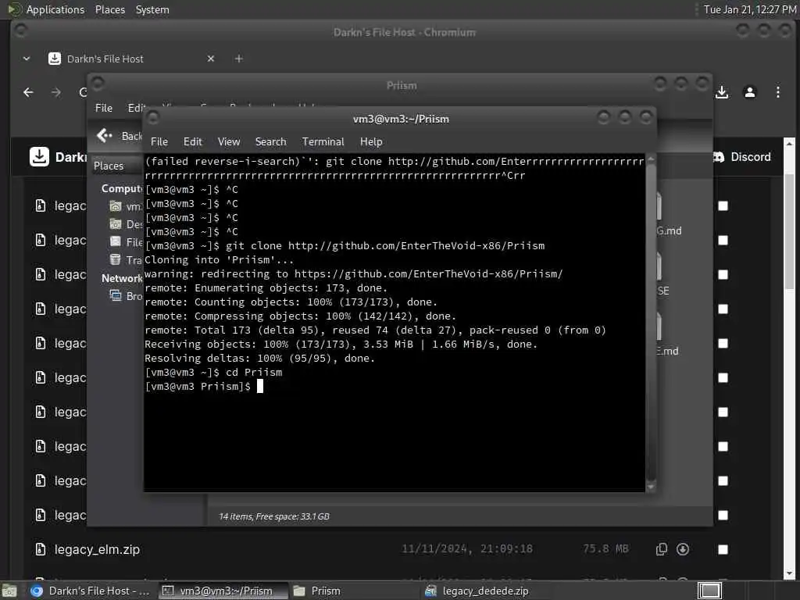Screen dimensions: 800x600
Task: Copy link icon for legacy_elm.zip
Action: point(661,549)
